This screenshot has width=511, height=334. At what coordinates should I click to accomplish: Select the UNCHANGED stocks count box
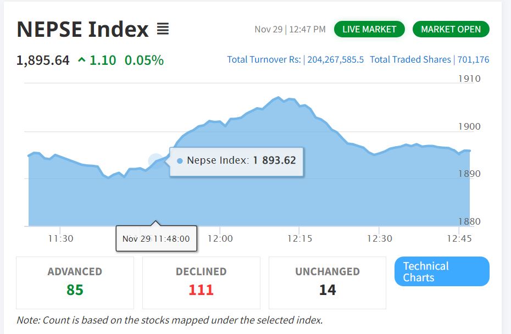click(x=327, y=282)
